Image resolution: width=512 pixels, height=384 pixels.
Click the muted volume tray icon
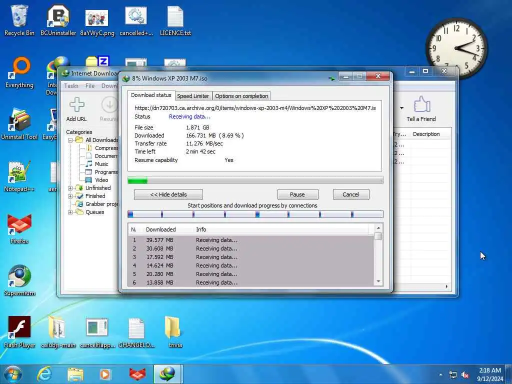(465, 375)
